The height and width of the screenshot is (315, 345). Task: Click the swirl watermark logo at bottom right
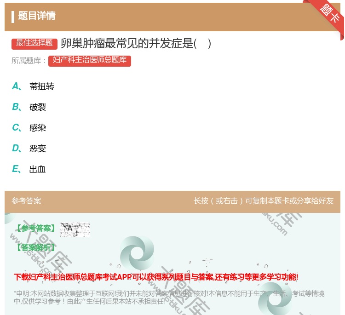tap(275, 298)
